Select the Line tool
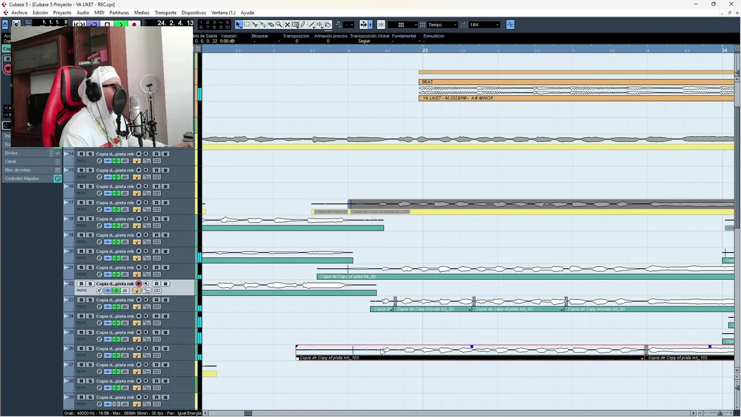Viewport: 741px width, 417px height. click(x=312, y=25)
